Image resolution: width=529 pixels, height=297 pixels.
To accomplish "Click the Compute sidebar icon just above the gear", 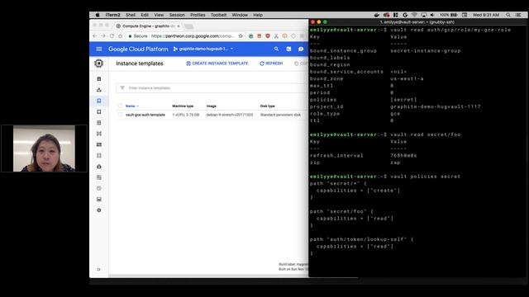I will 99,200.
